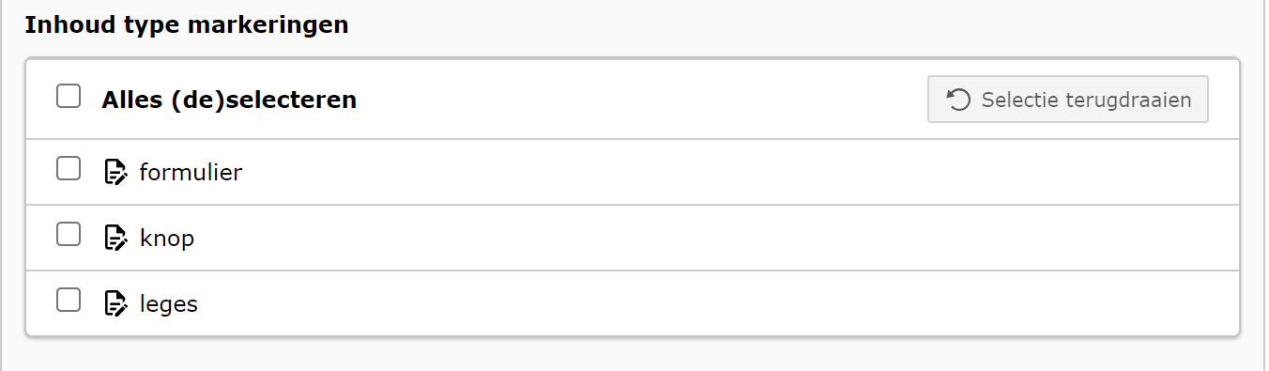Click the knop label text

coord(166,239)
